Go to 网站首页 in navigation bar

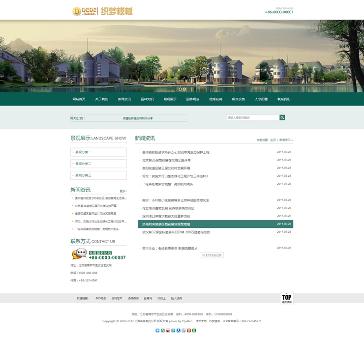[x=79, y=99]
